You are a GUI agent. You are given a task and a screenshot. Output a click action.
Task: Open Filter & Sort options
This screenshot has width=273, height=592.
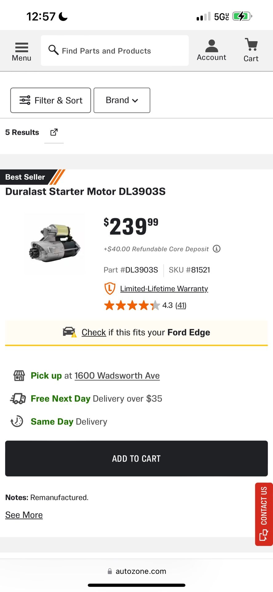pyautogui.click(x=50, y=101)
